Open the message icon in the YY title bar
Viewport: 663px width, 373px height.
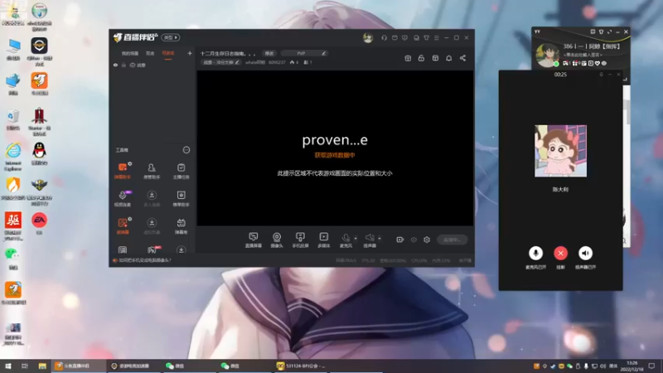coord(593,31)
